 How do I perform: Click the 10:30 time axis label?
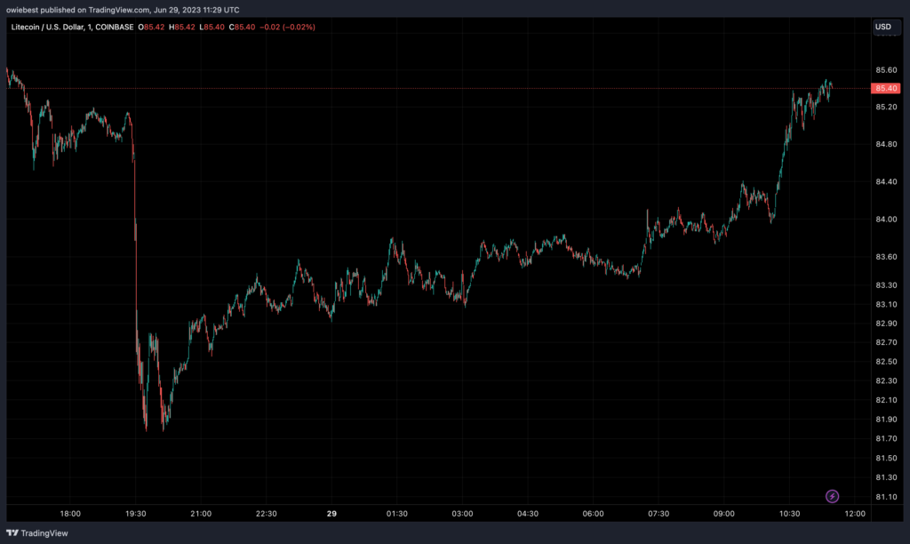pyautogui.click(x=789, y=514)
